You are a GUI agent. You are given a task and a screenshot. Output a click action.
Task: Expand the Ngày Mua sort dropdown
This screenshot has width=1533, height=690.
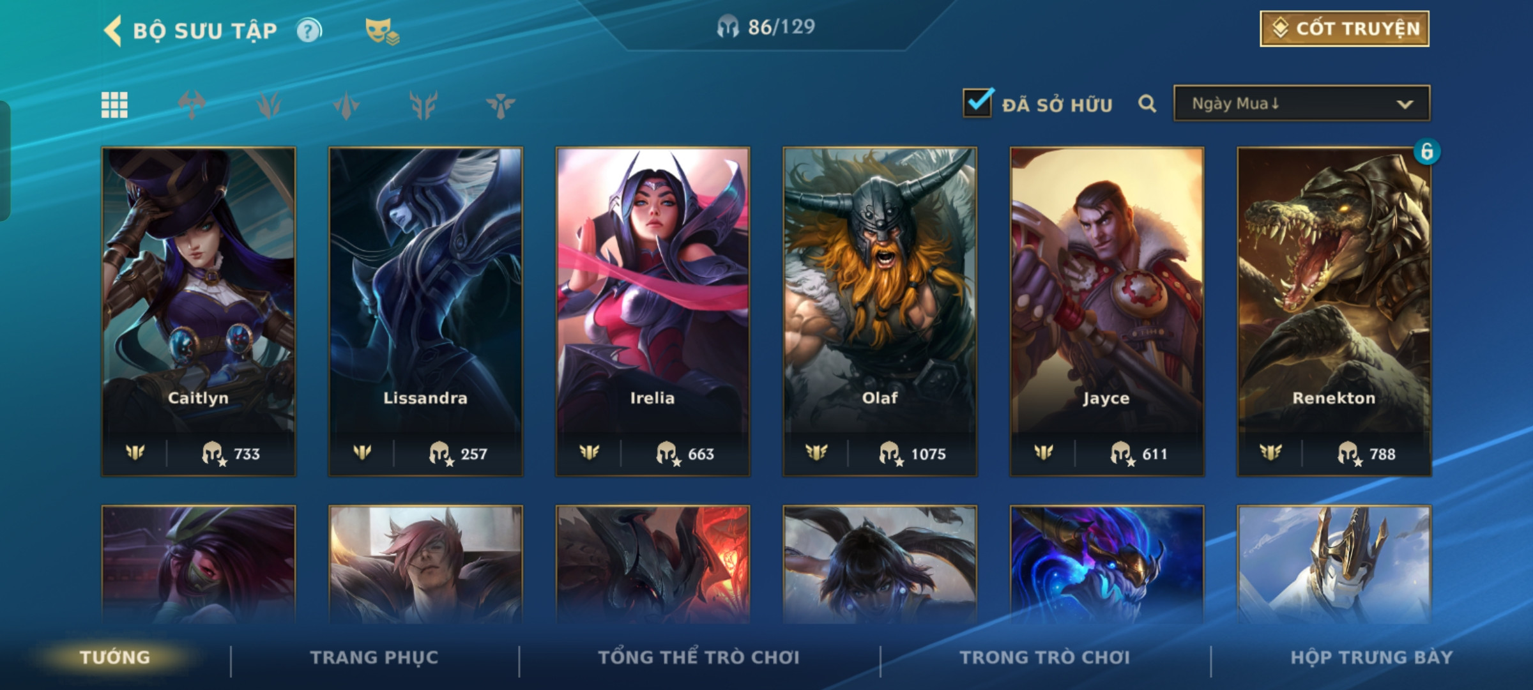coord(1302,103)
